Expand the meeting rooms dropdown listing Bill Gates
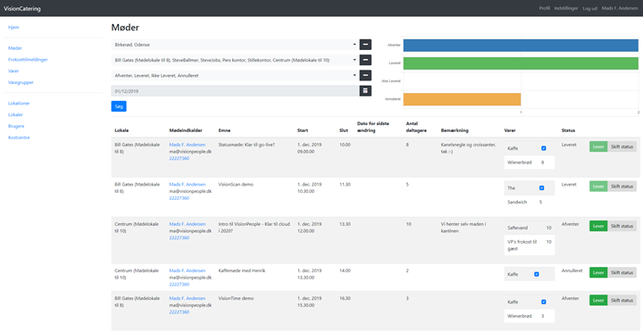 [x=235, y=61]
